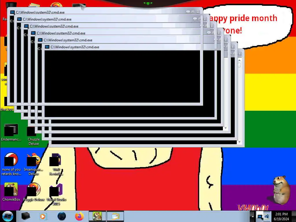Select the VM0 KevinSi... desktop icon
This screenshot has height=222, width=296.
click(x=56, y=164)
